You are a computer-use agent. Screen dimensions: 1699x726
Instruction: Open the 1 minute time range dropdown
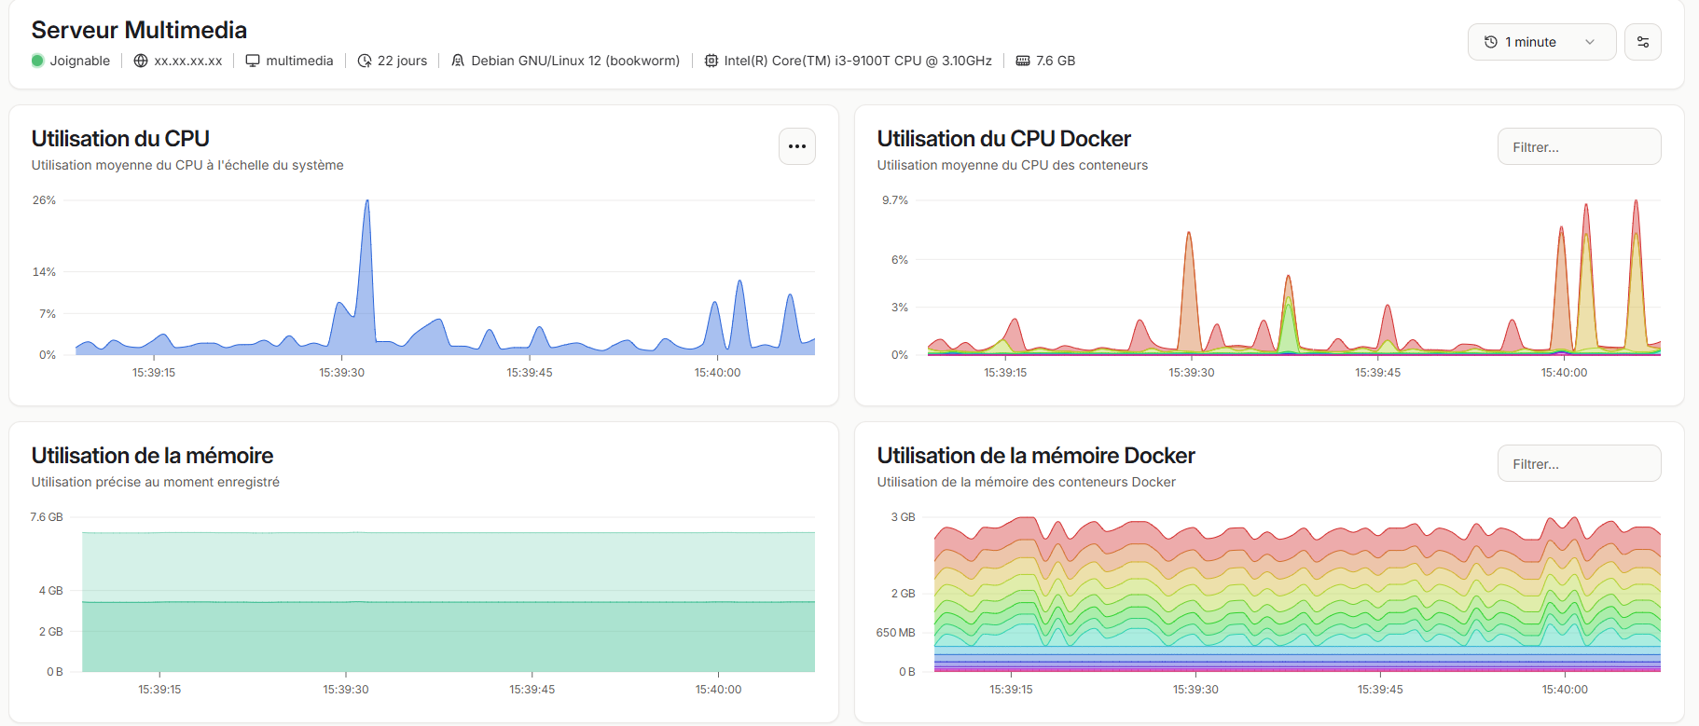click(x=1541, y=42)
